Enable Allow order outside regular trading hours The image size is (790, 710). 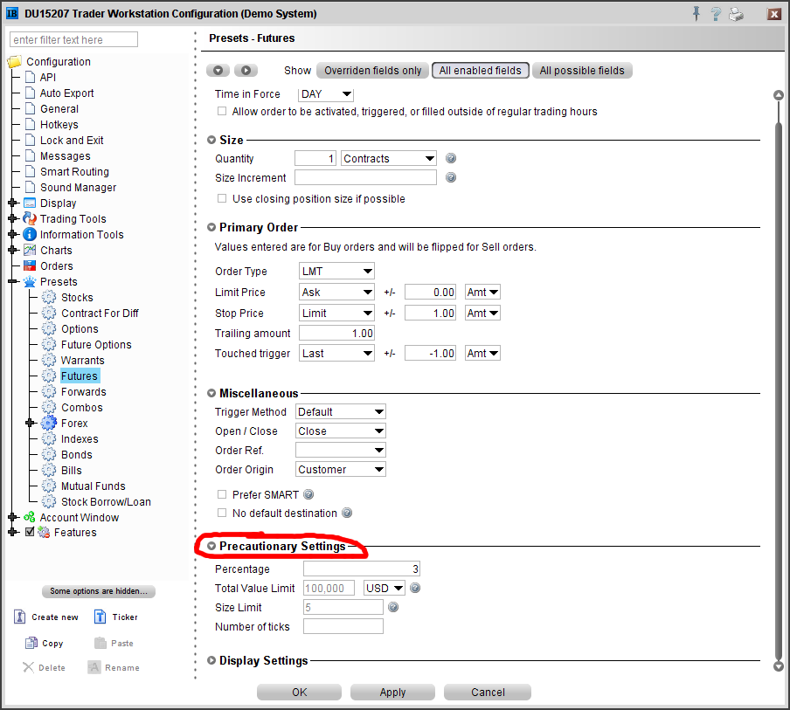(222, 112)
